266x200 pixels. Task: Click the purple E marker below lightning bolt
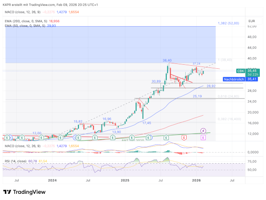[203, 138]
